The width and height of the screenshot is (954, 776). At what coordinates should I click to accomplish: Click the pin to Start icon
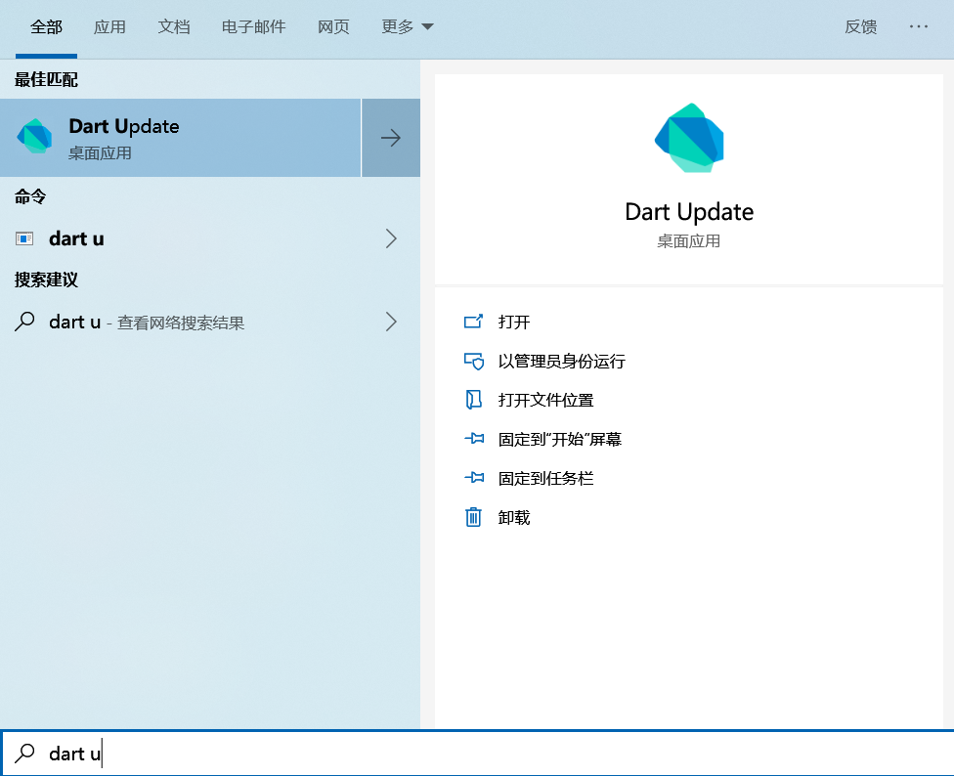474,439
